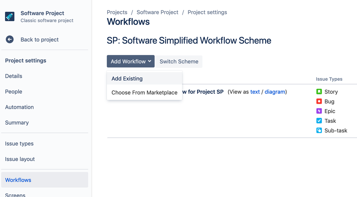Click the Software Project rocket icon

[10, 16]
